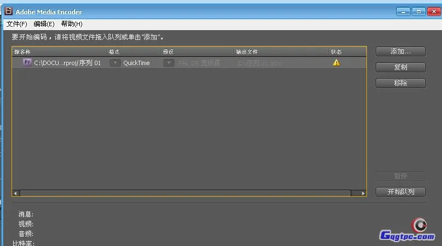This screenshot has width=442, height=246.
Task: Click the 格式 column header
Action: [x=114, y=51]
